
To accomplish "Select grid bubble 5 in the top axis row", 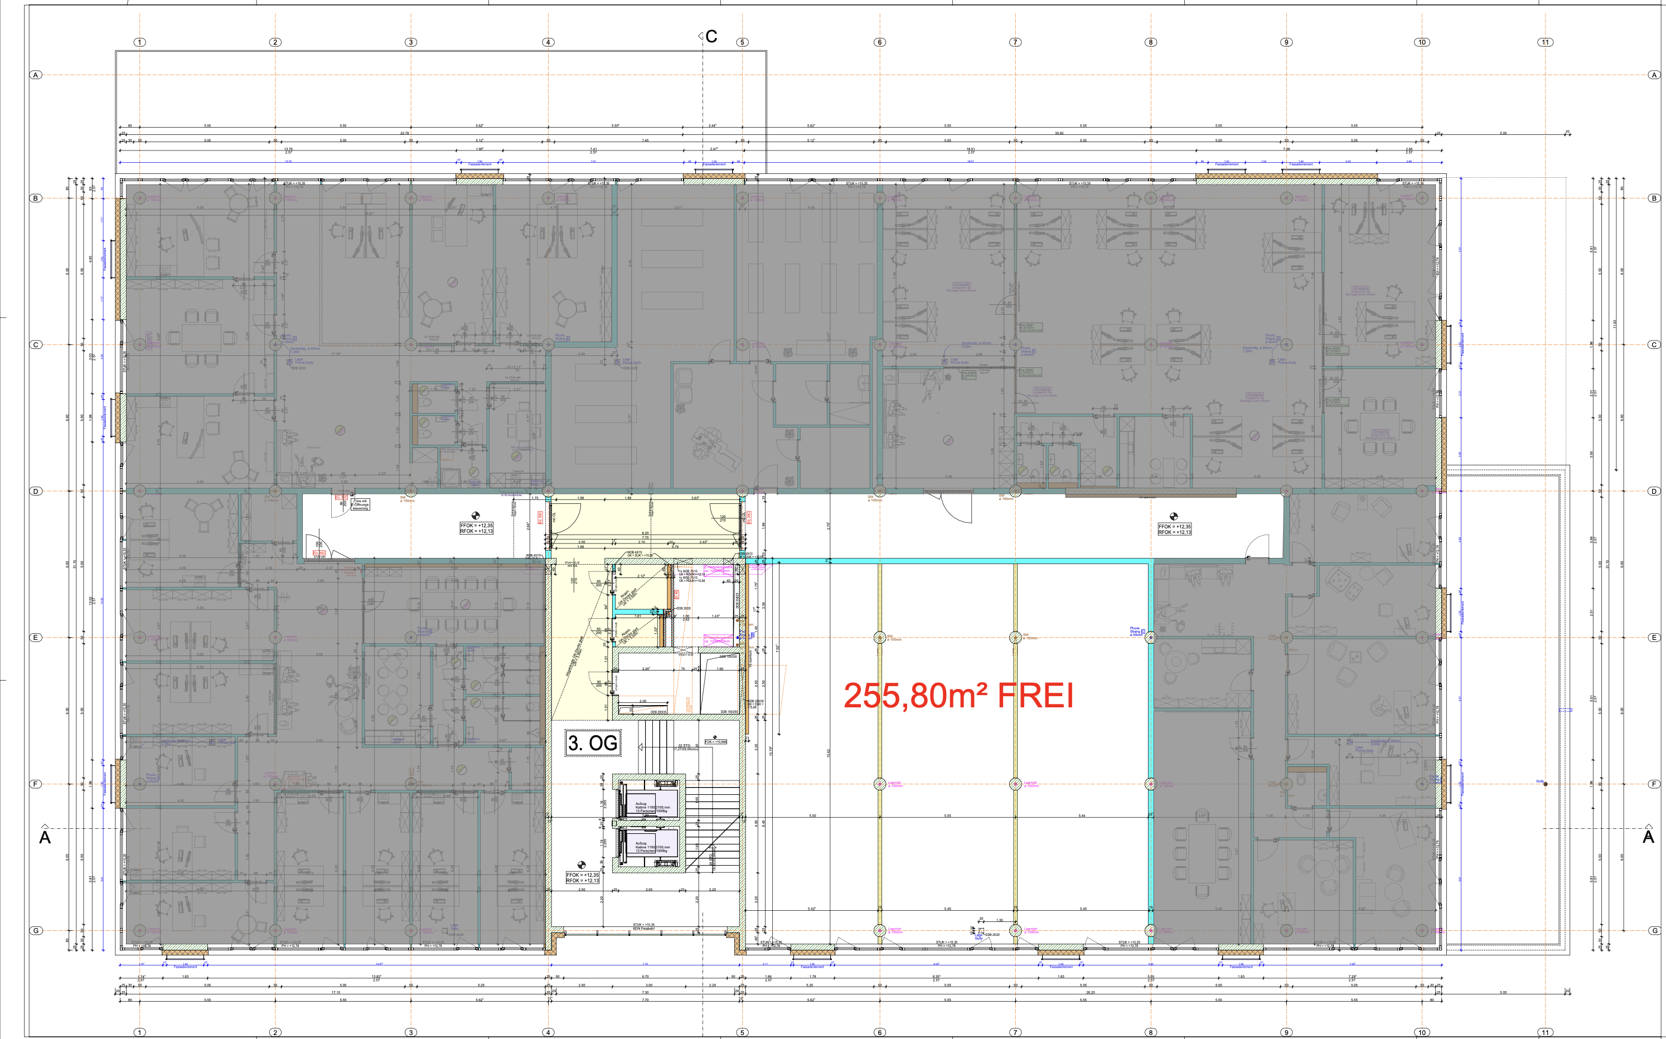I will pos(742,42).
